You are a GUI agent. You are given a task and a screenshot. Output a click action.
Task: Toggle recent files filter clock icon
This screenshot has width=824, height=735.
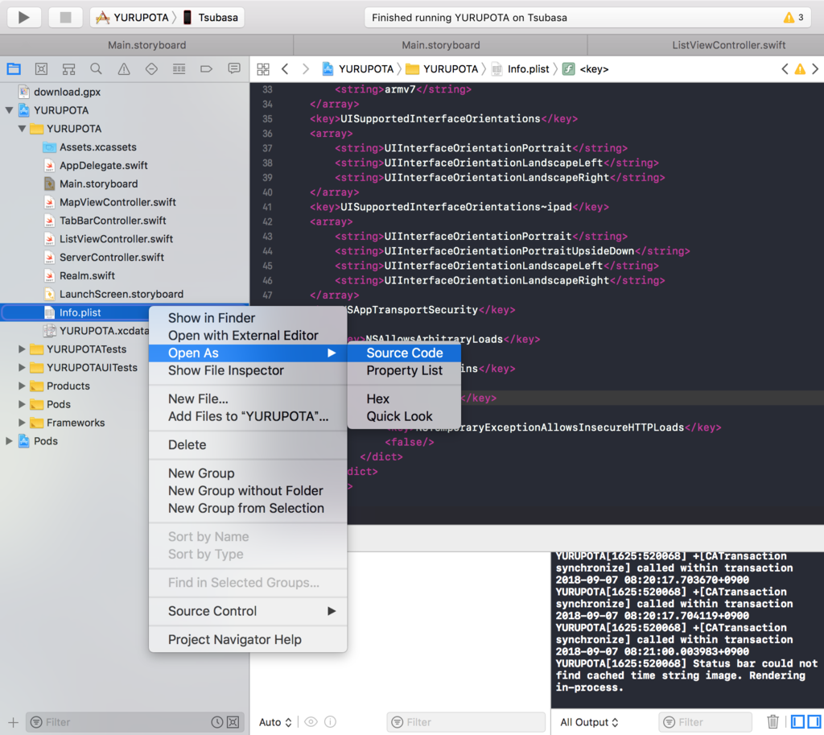click(217, 722)
